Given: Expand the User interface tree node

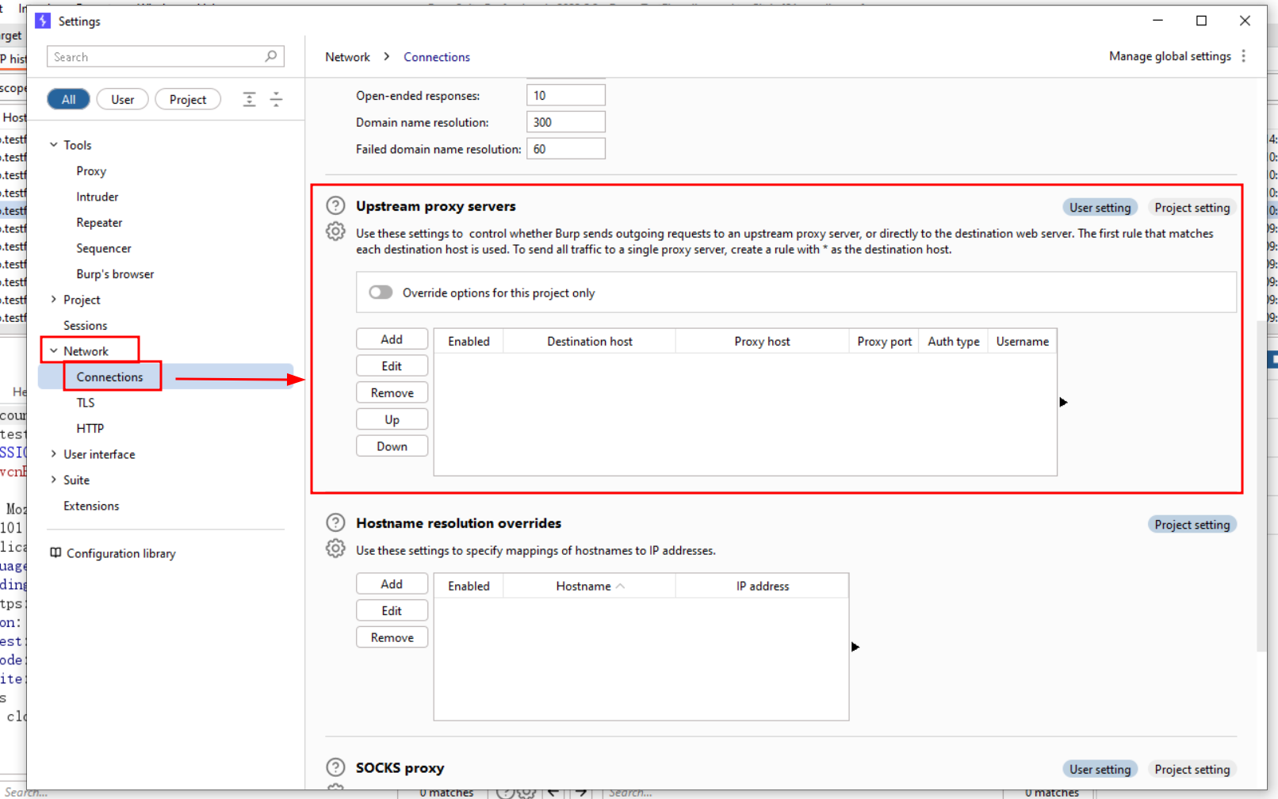Looking at the screenshot, I should [54, 454].
